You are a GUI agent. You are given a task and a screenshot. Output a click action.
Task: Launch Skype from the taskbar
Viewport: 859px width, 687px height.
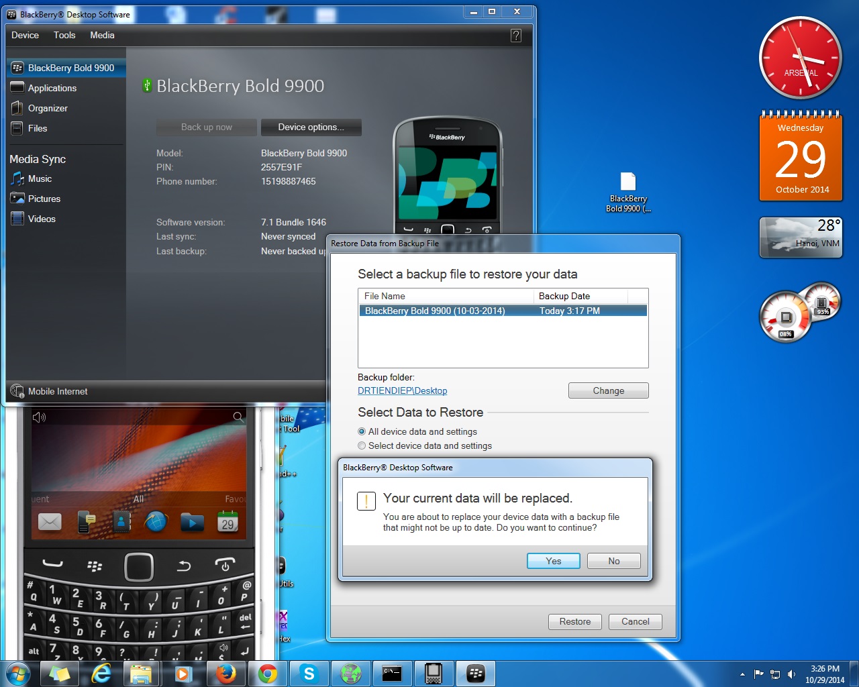[x=309, y=673]
